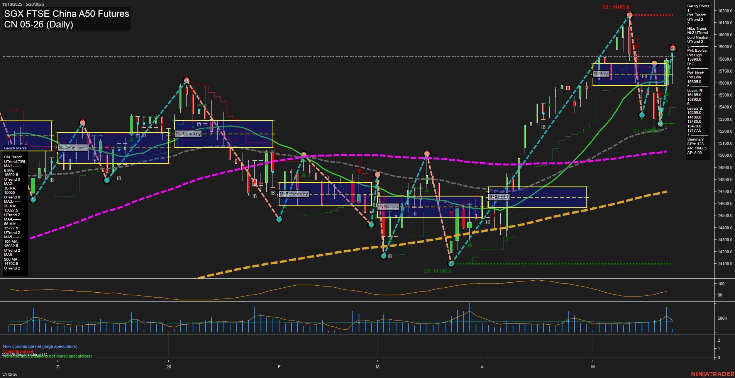Click the tallest volume bar in the volume panel
The width and height of the screenshot is (735, 378).
pyautogui.click(x=470, y=318)
